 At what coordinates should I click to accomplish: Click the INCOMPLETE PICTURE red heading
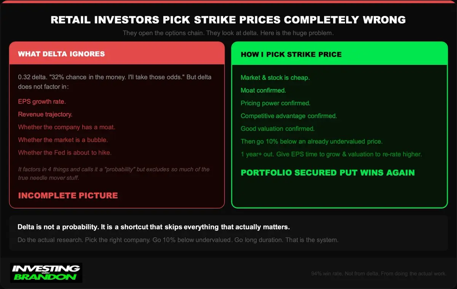click(68, 196)
